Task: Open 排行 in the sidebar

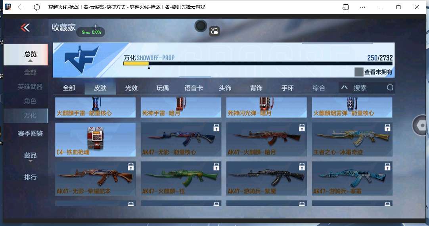Action: coord(30,177)
